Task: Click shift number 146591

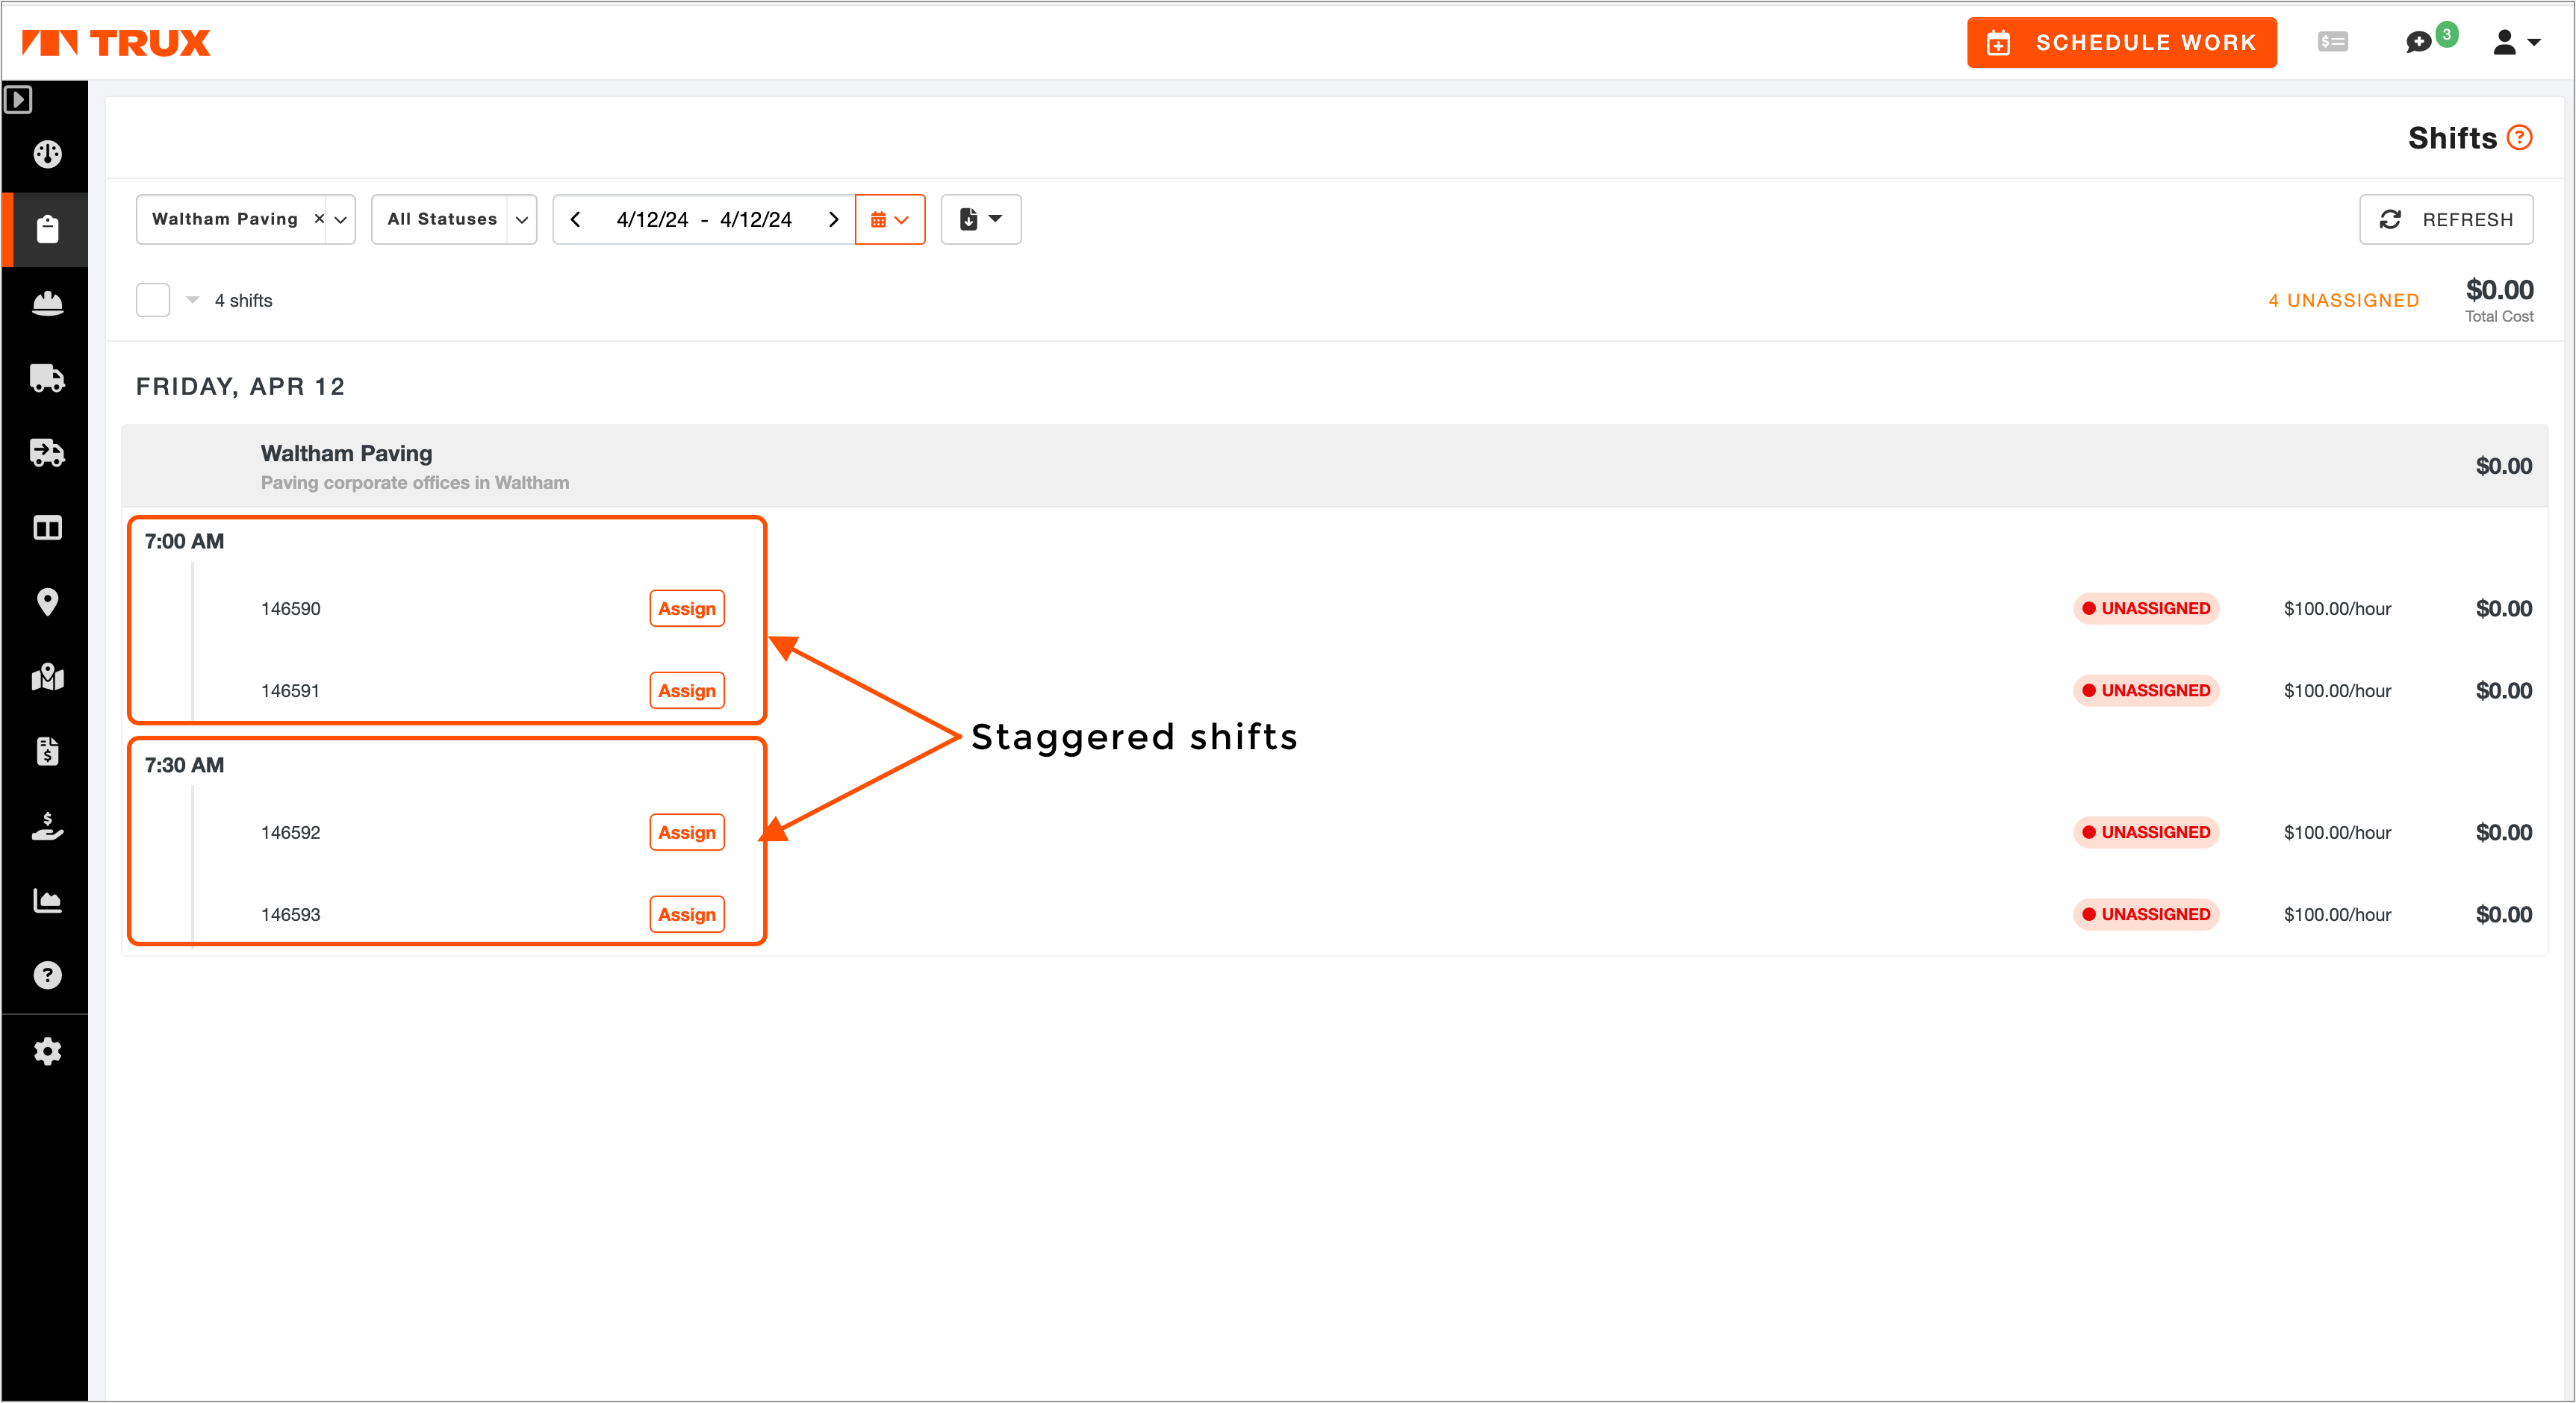Action: click(x=290, y=690)
